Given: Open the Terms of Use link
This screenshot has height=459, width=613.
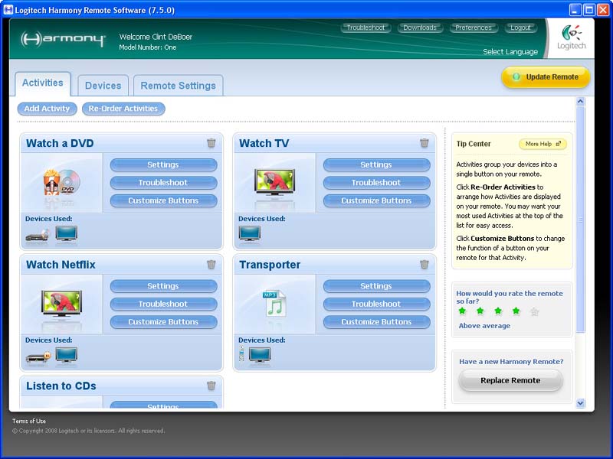Looking at the screenshot, I should 29,422.
